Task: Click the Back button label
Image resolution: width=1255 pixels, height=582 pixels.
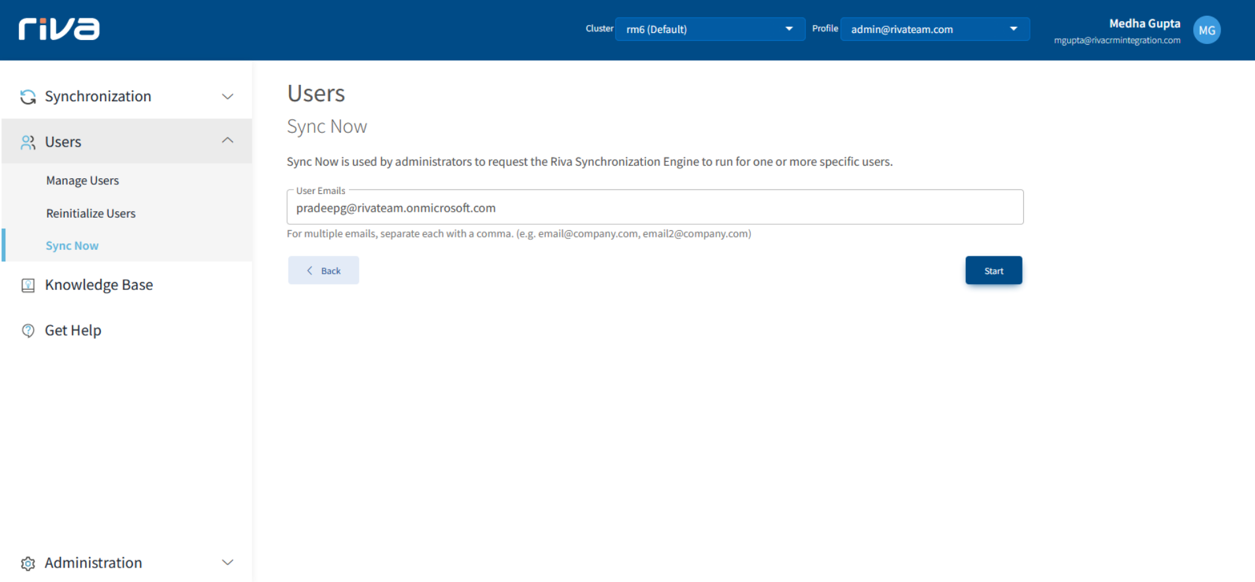Action: pyautogui.click(x=331, y=271)
